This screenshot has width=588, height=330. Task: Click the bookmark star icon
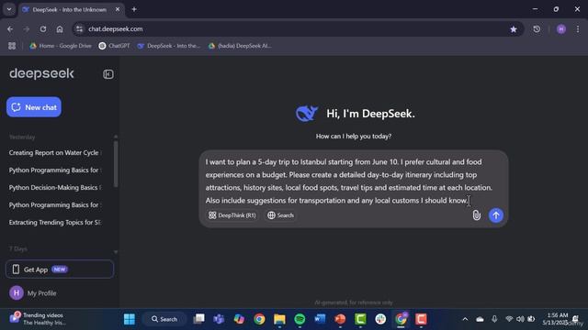point(514,28)
